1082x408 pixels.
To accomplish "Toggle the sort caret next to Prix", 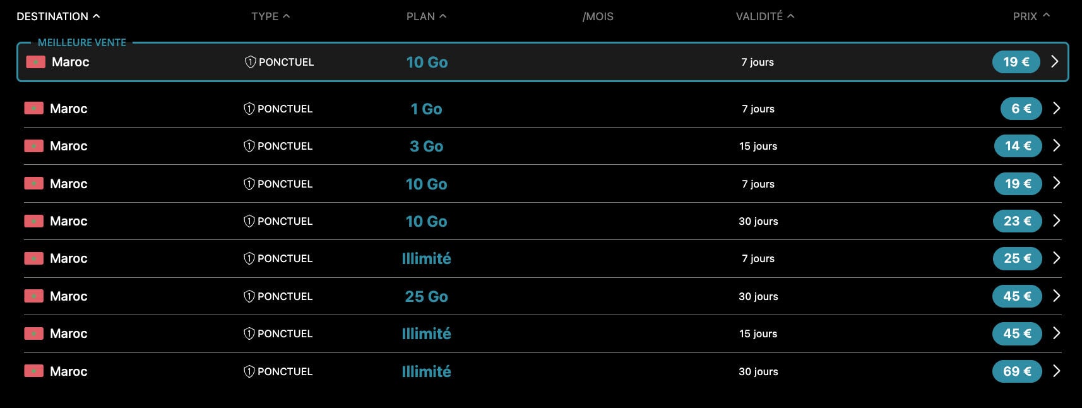I will 1047,15.
